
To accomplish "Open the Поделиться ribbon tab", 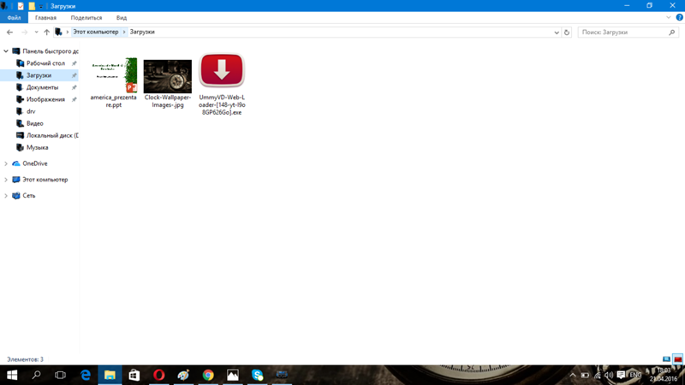I will tap(86, 17).
